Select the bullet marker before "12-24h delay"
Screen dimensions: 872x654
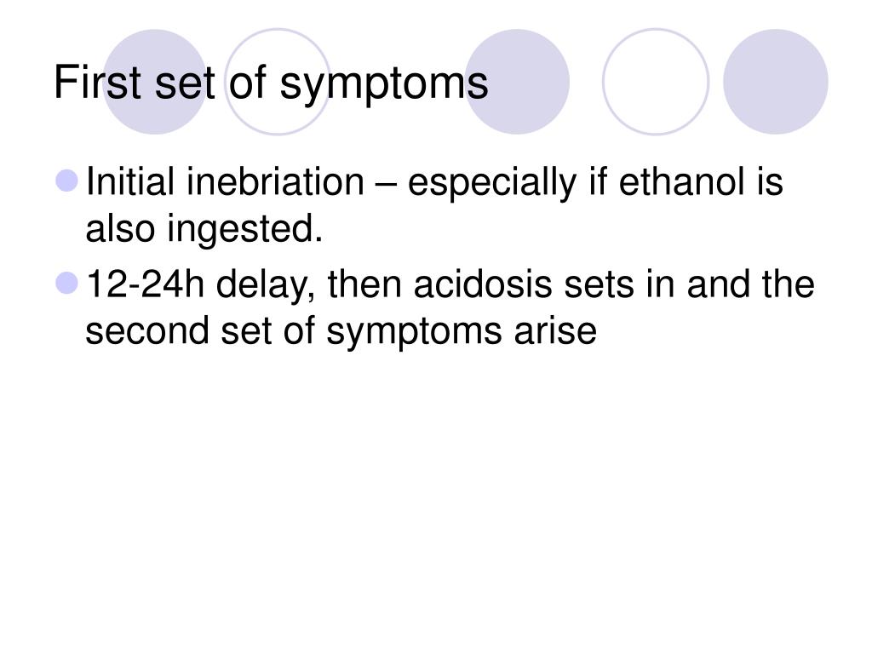(67, 283)
